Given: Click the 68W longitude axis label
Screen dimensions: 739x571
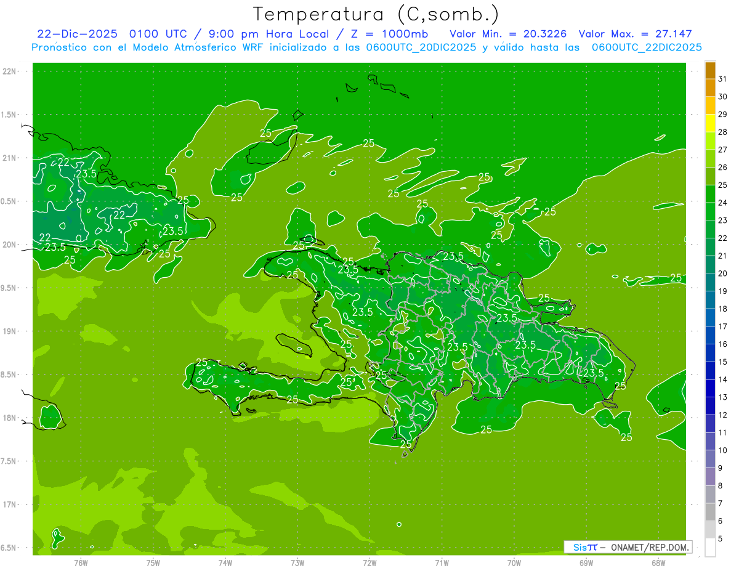Looking at the screenshot, I should tap(658, 562).
